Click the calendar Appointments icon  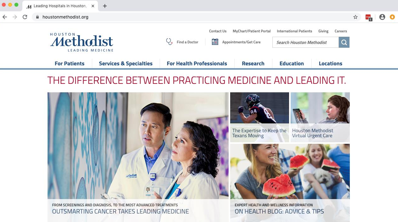215,42
